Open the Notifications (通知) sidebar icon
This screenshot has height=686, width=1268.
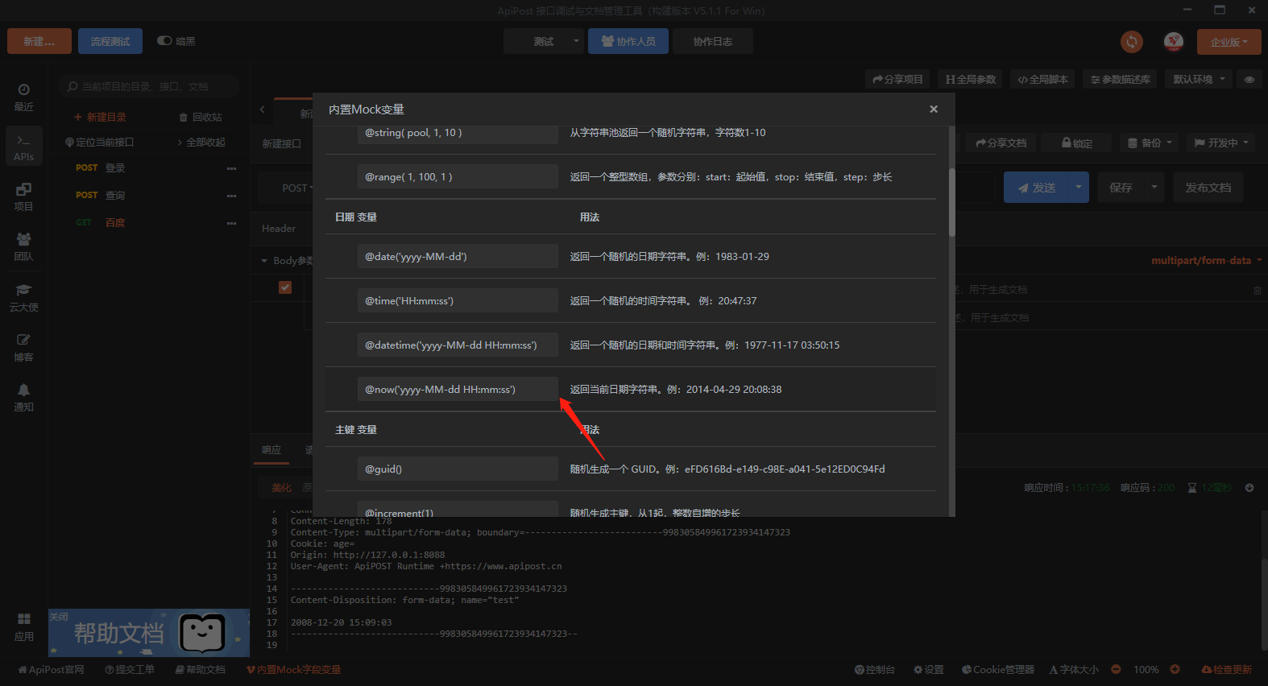(x=23, y=397)
